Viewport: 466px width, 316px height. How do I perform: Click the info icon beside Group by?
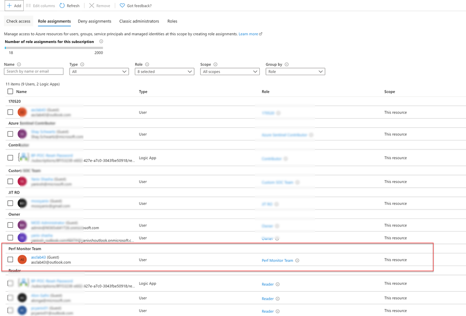(x=286, y=64)
